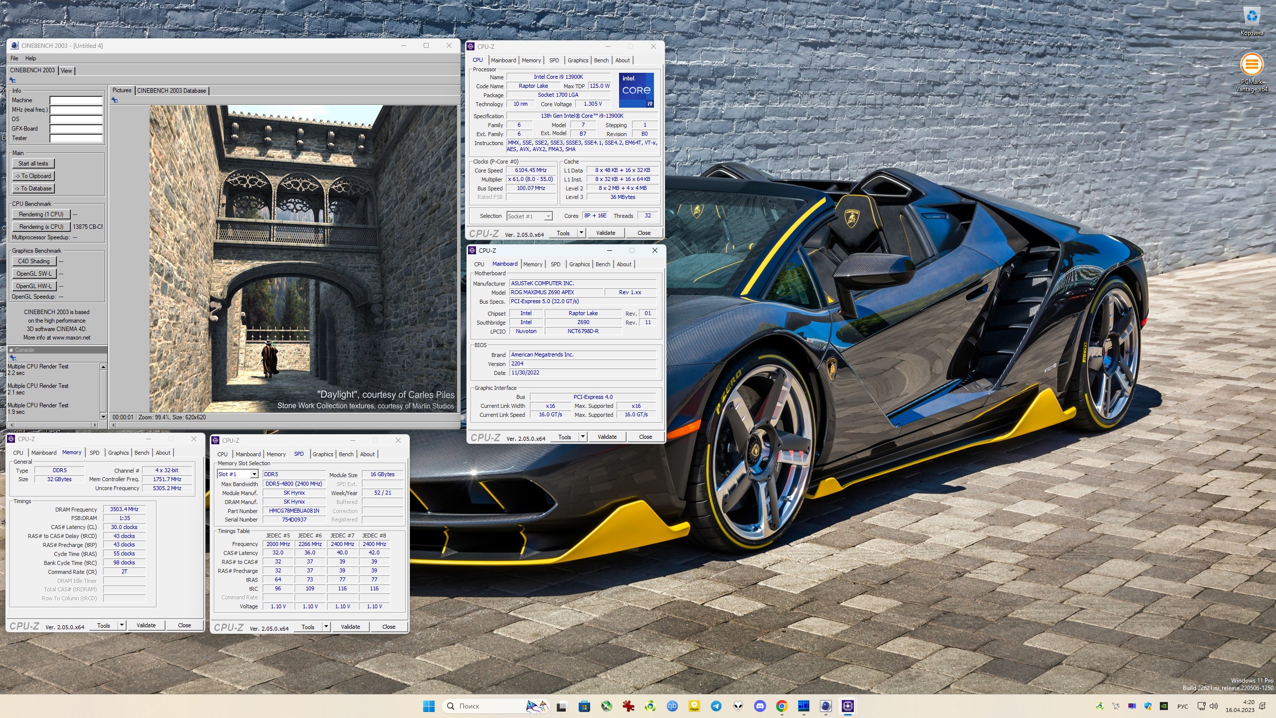Run OpenGL SW-L benchmark
Viewport: 1276px width, 718px height.
coord(34,274)
